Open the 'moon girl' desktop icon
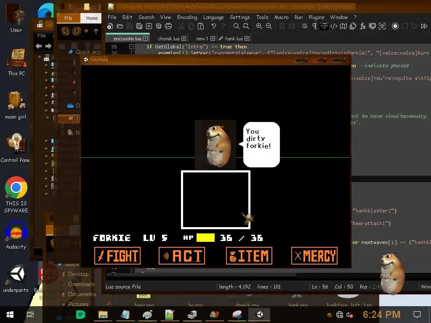This screenshot has width=431, height=323. [16, 106]
